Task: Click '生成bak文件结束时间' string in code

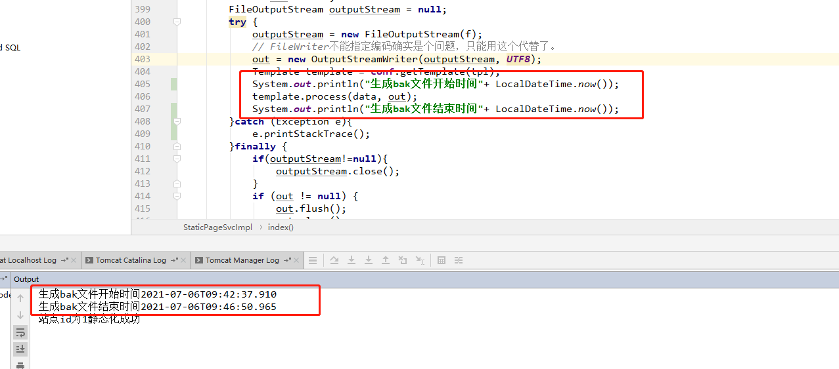Action: [424, 109]
